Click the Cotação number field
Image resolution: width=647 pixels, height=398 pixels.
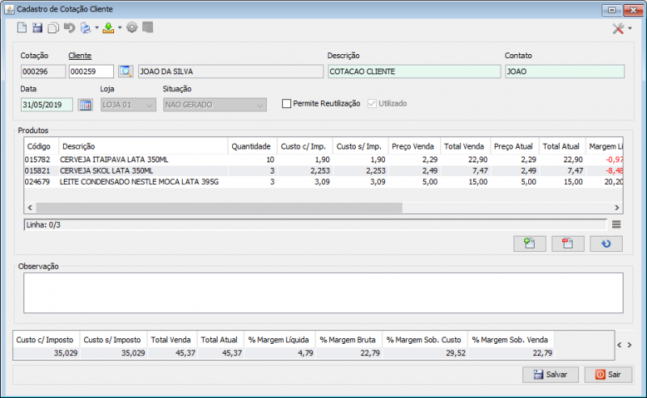44,71
